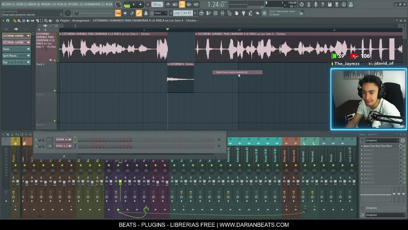Click the Track 2 header label
This screenshot has width=408, height=230.
(x=40, y=64)
